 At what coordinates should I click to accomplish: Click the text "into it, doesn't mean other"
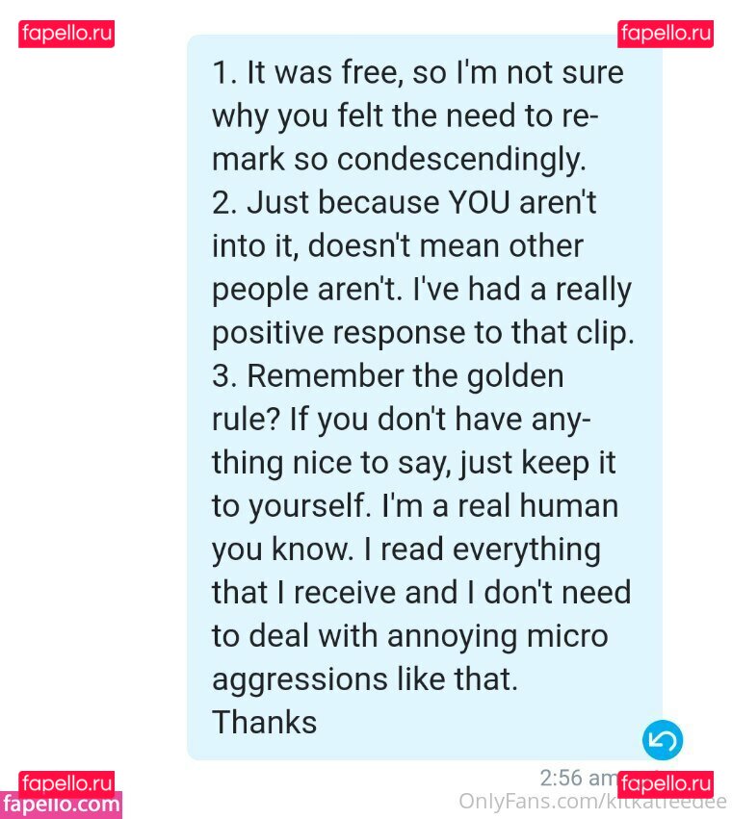398,245
